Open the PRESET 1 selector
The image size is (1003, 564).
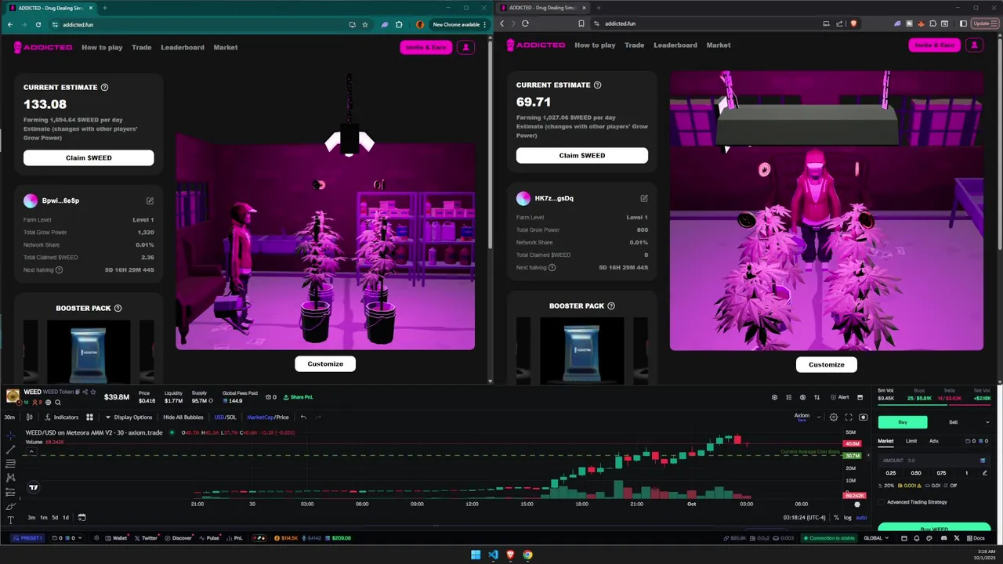28,538
